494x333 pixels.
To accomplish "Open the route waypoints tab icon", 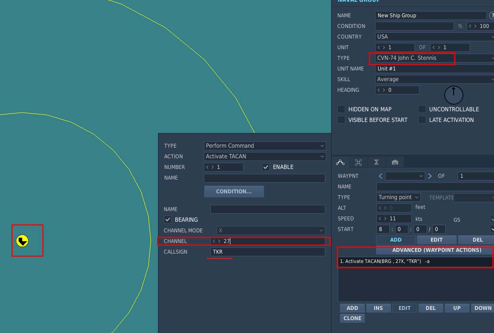I will [340, 162].
